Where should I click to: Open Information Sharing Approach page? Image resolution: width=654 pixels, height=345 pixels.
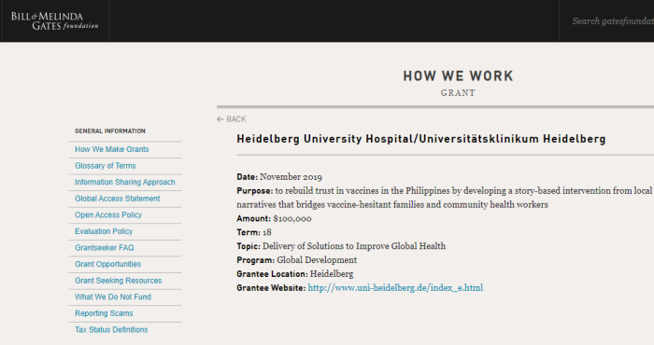click(125, 182)
